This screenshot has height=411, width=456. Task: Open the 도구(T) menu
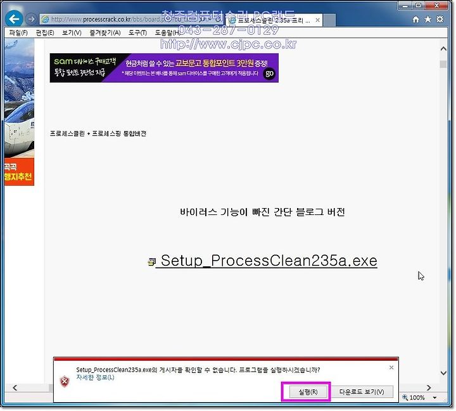click(x=137, y=32)
